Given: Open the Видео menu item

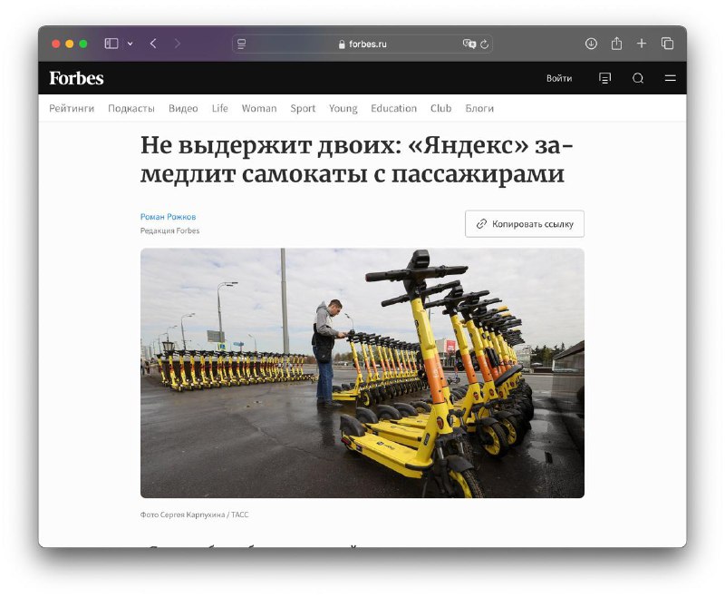Looking at the screenshot, I should pyautogui.click(x=183, y=108).
